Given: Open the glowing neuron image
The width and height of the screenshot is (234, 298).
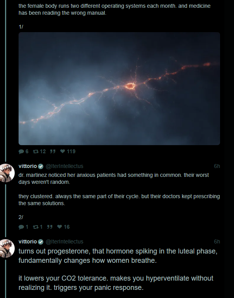Looking at the screenshot, I should tap(119, 89).
